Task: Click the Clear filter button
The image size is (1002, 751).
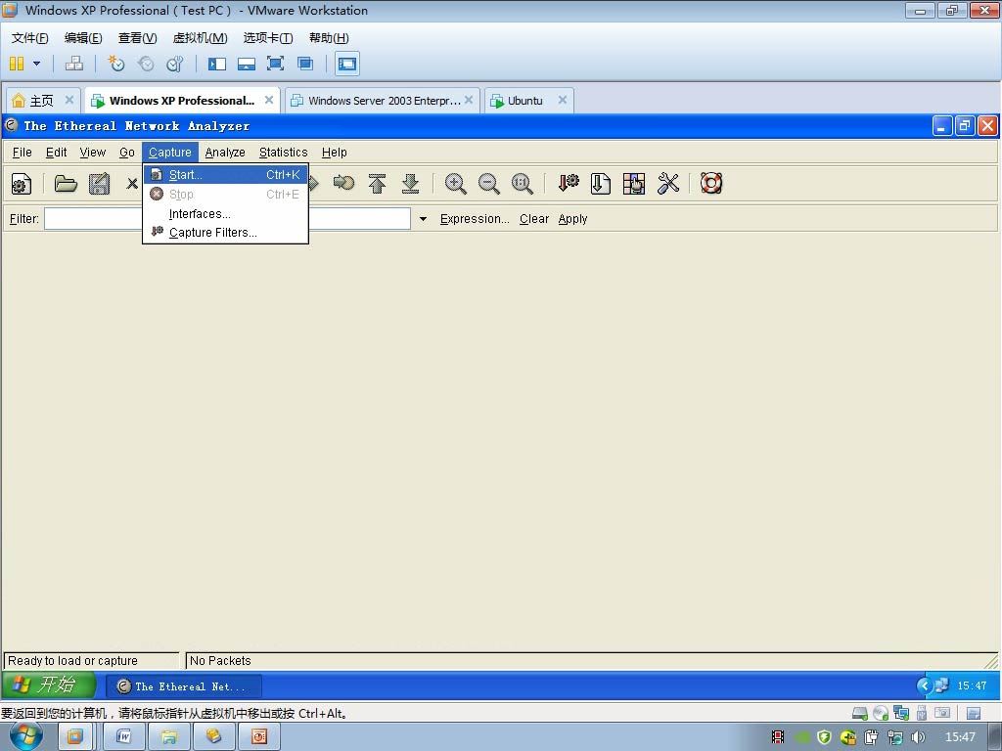Action: [534, 219]
